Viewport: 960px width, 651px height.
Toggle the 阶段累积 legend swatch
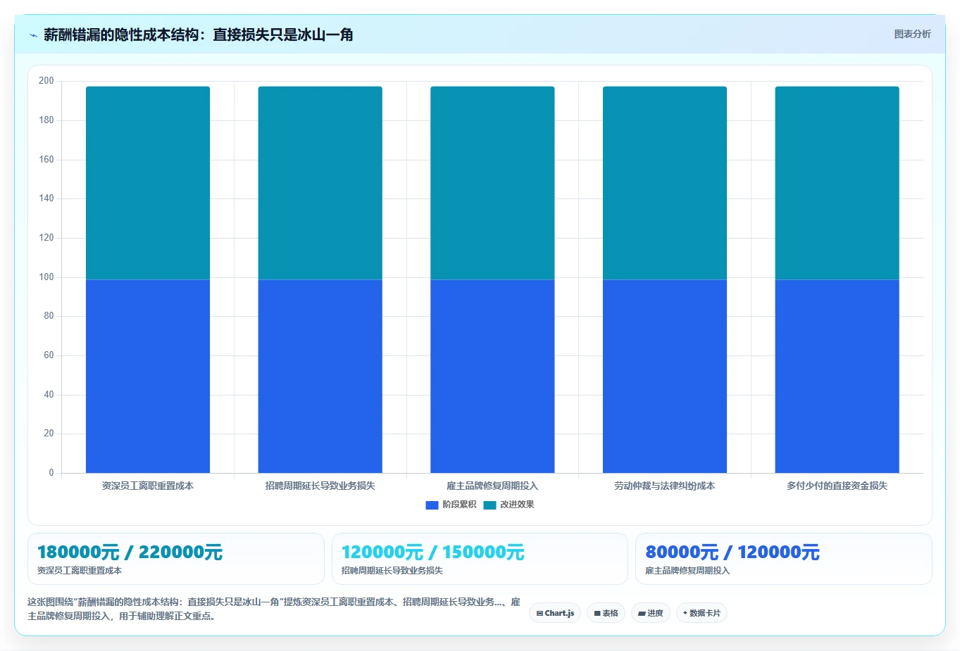pyautogui.click(x=432, y=505)
